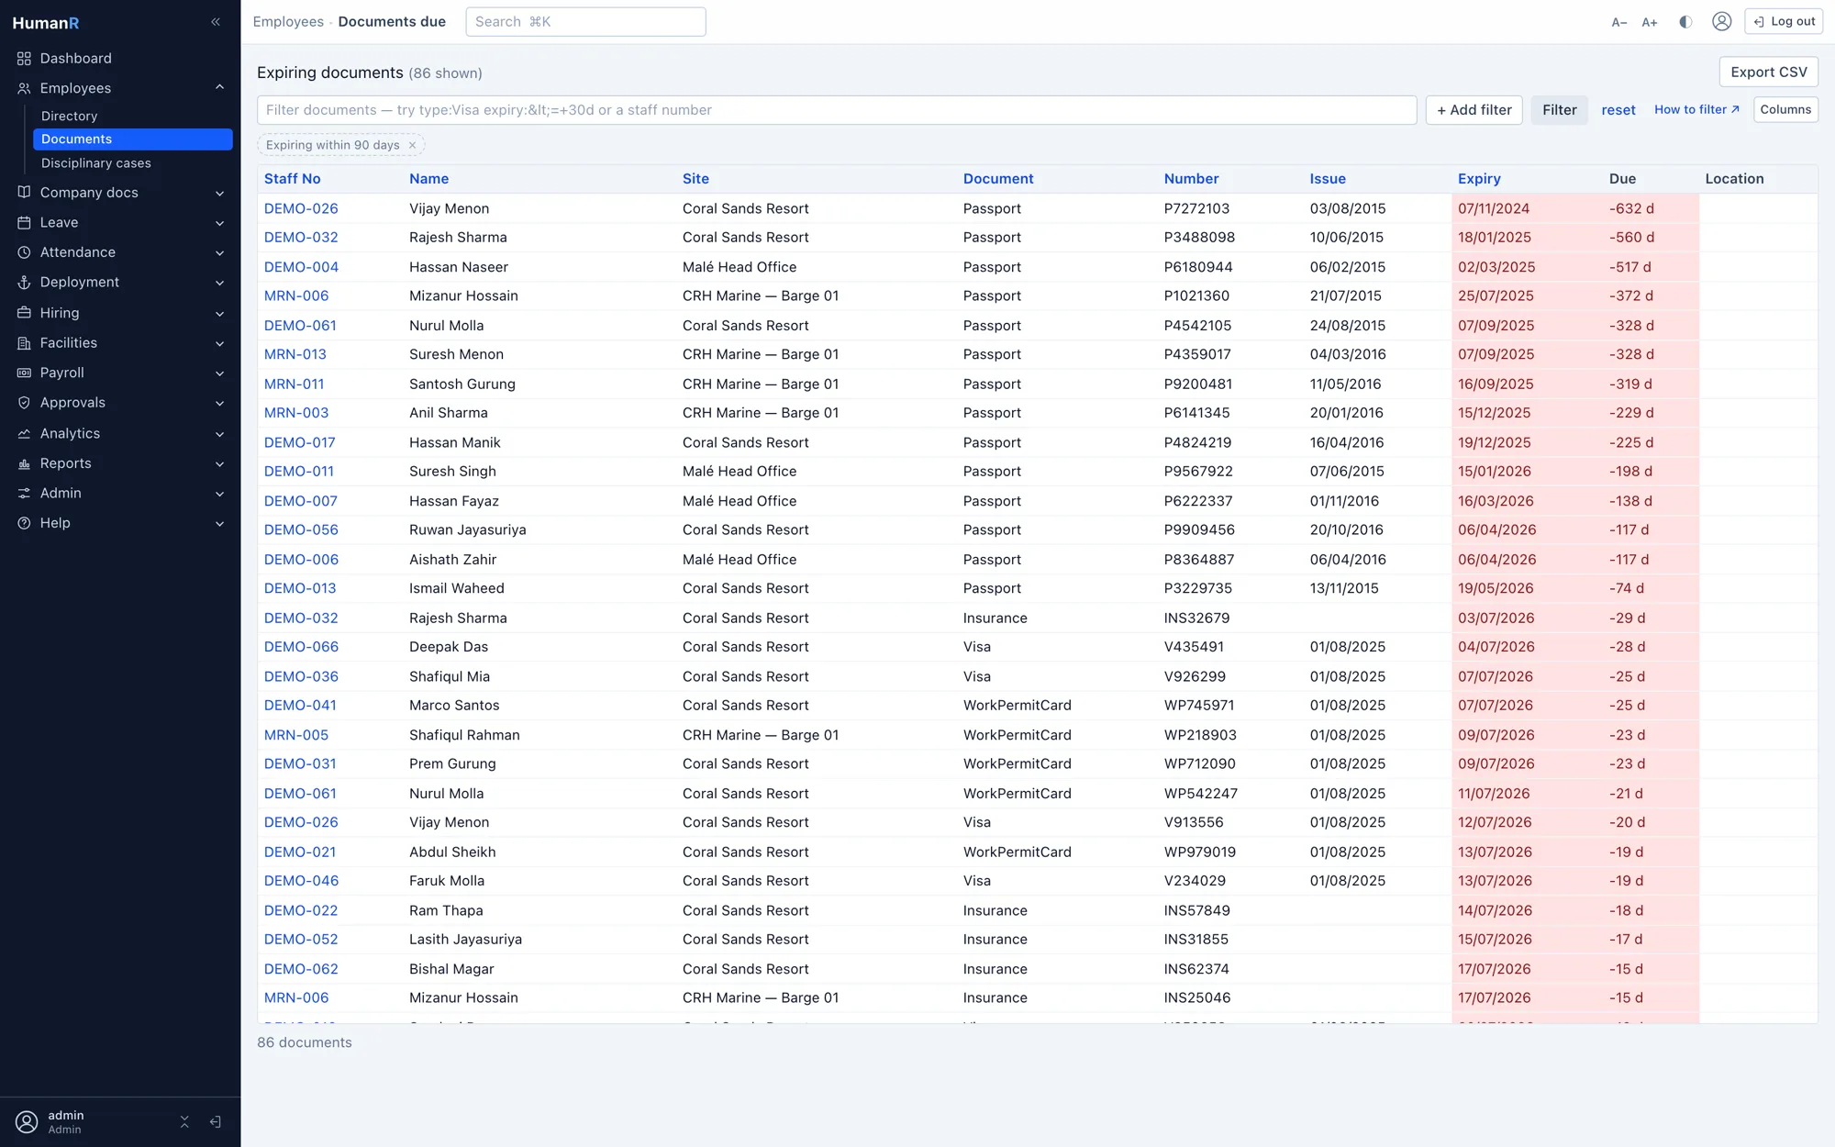Open staff link DEMO-066
The height and width of the screenshot is (1147, 1835).
point(301,647)
